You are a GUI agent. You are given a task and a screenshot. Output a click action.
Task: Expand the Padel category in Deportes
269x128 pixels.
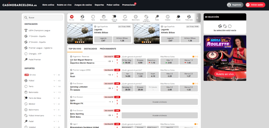coord(54,121)
